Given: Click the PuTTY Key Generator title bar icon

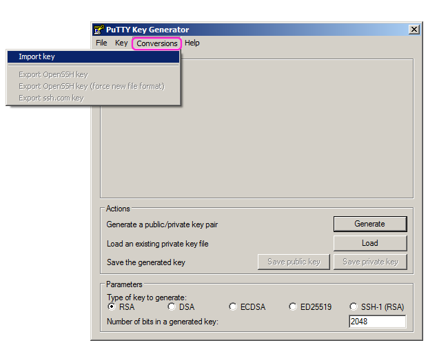Looking at the screenshot, I should [99, 30].
